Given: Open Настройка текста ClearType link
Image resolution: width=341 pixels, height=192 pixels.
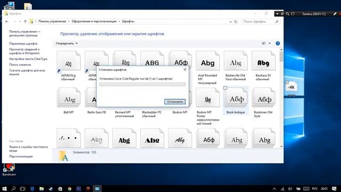Looking at the screenshot, I should click(x=28, y=59).
